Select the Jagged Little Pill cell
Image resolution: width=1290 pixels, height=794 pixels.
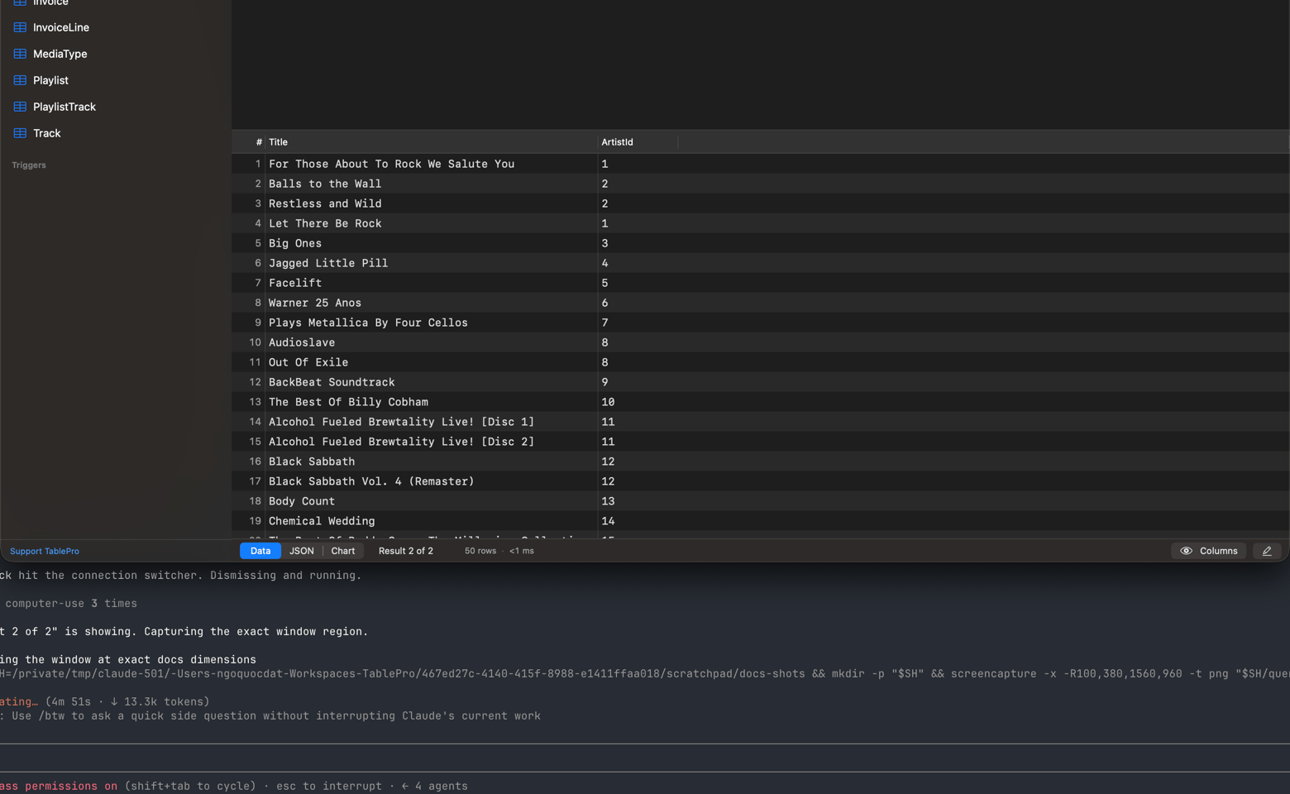click(x=431, y=263)
